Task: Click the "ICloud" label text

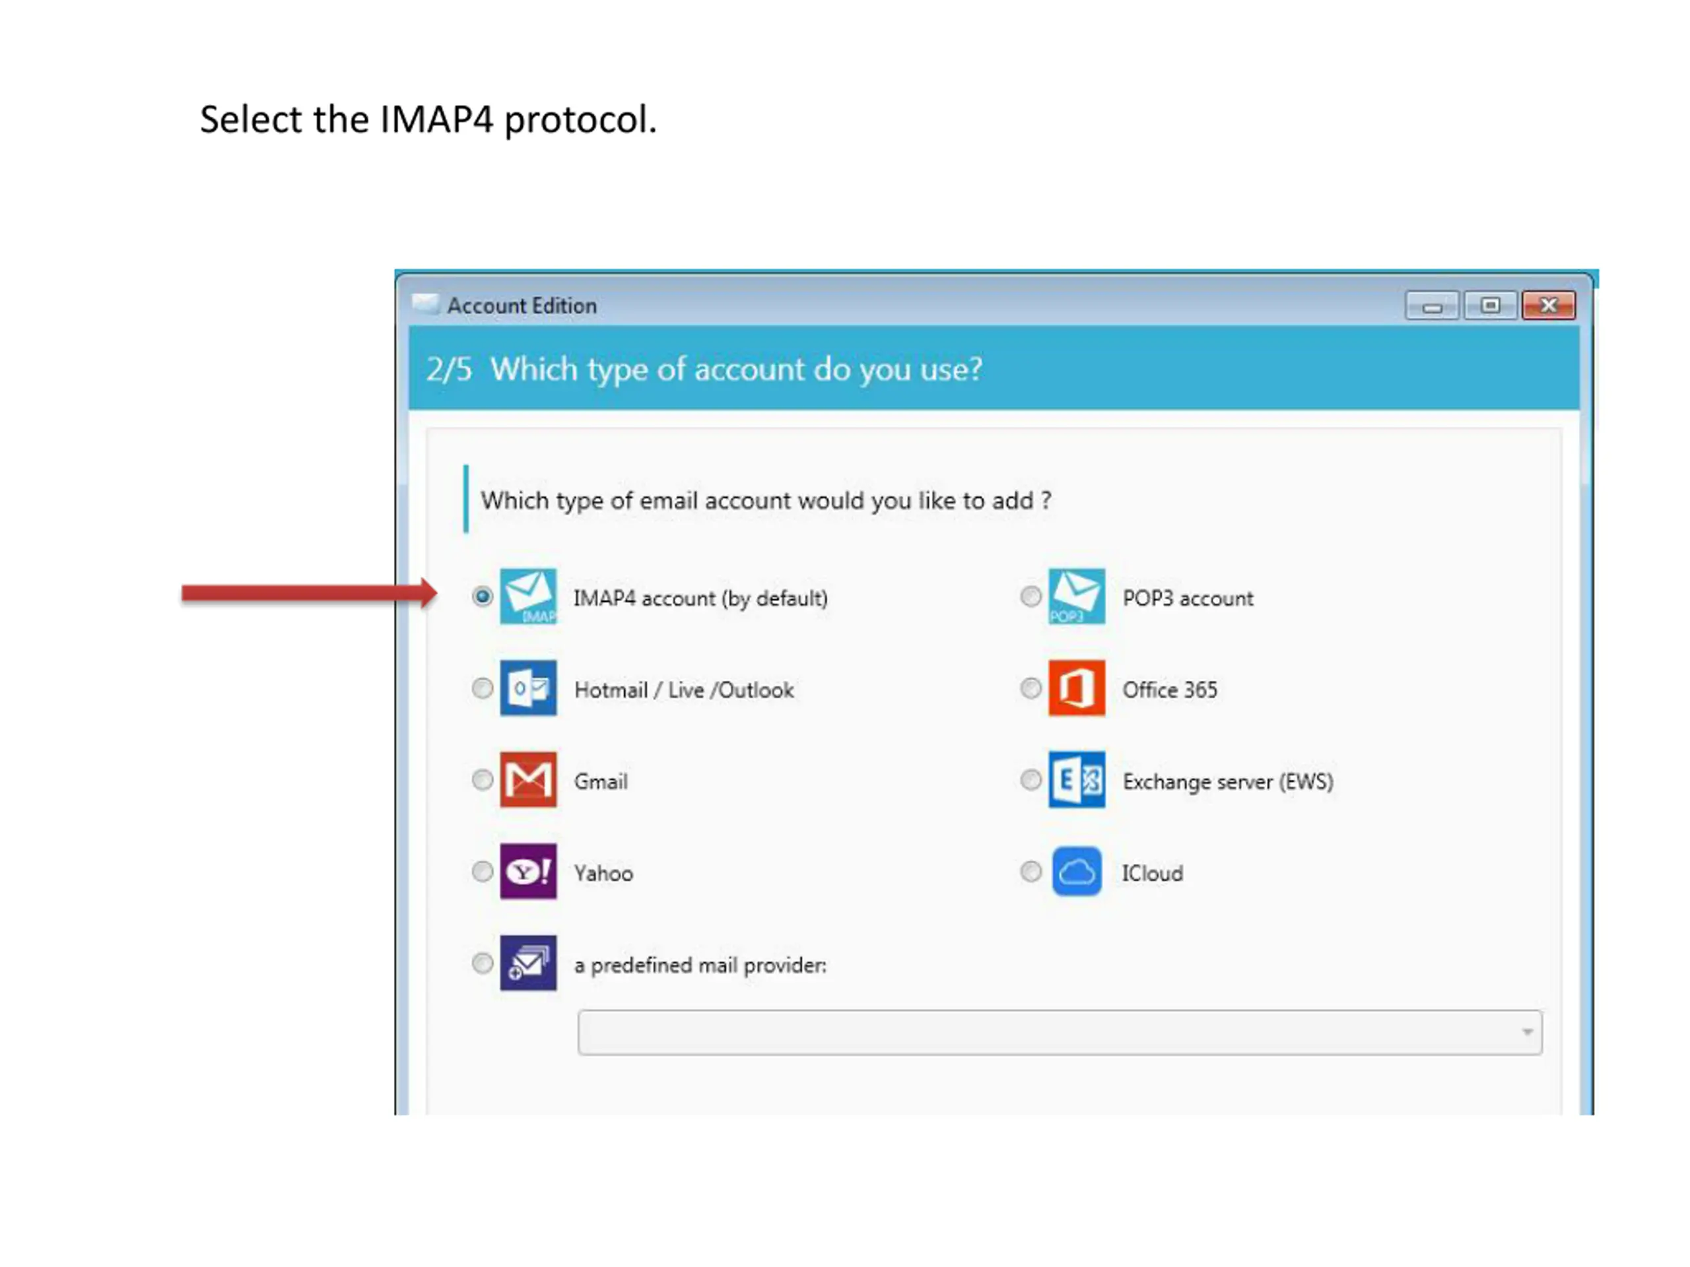Action: tap(1152, 873)
